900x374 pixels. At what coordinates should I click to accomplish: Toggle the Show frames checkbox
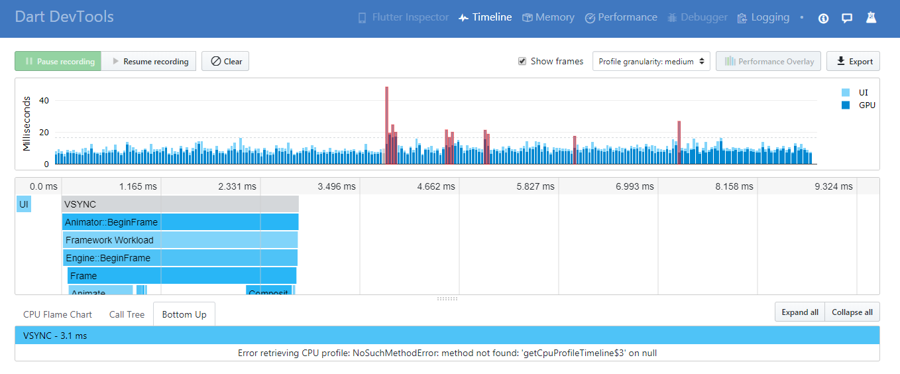522,61
